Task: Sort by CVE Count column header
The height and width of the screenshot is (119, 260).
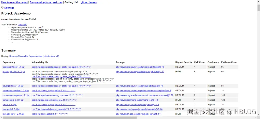Action: click(x=200, y=62)
